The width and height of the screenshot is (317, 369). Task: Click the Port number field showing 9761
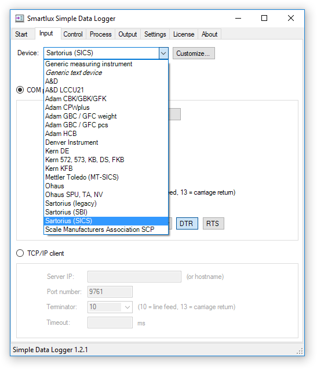110,292
